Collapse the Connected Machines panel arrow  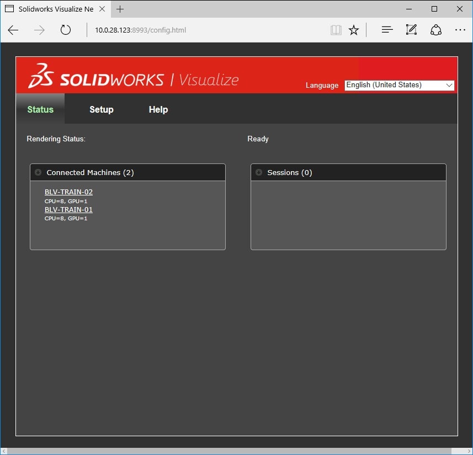(38, 172)
